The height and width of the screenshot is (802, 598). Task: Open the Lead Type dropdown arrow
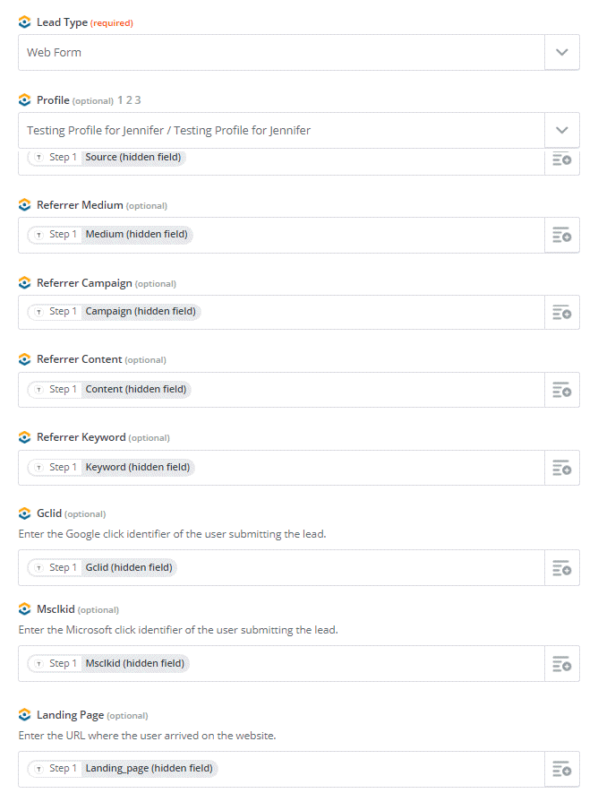(x=561, y=52)
